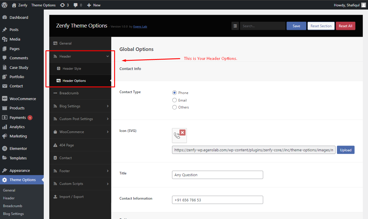Open Blog Settings under Theme Options submenu
The image size is (368, 219).
click(13, 214)
